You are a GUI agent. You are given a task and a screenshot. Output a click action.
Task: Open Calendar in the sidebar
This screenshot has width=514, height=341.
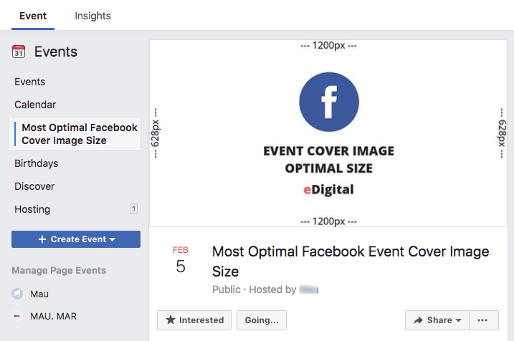point(35,105)
